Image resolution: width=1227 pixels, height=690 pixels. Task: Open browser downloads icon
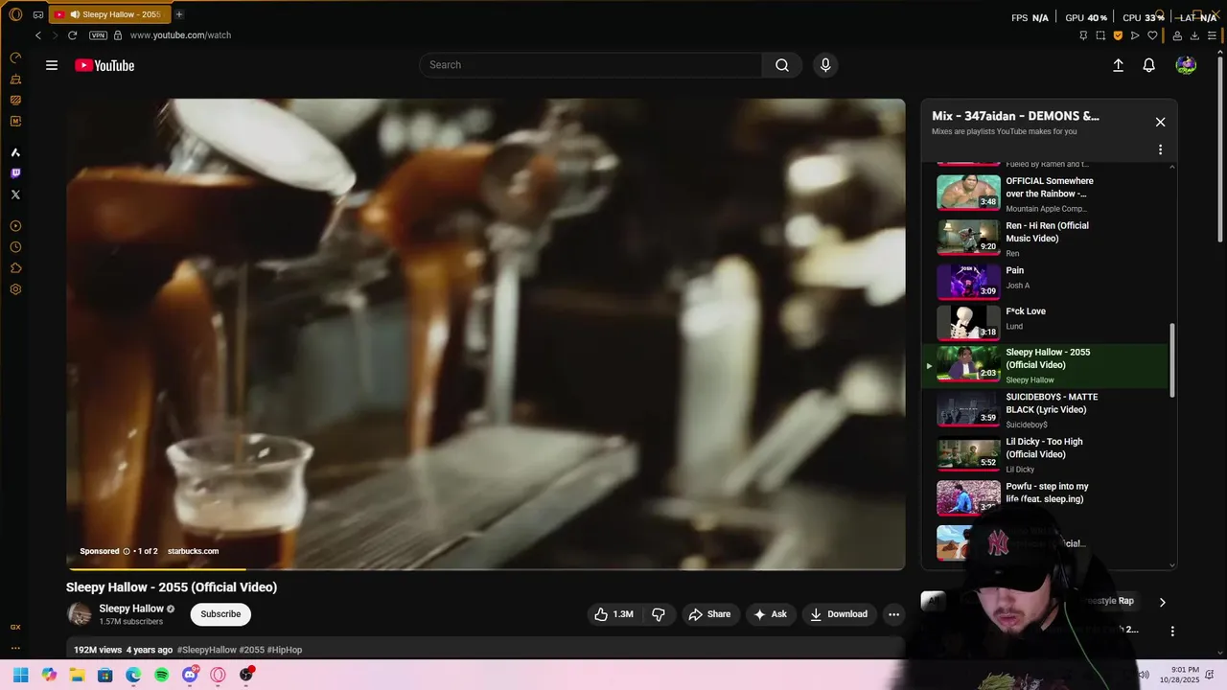point(1194,35)
